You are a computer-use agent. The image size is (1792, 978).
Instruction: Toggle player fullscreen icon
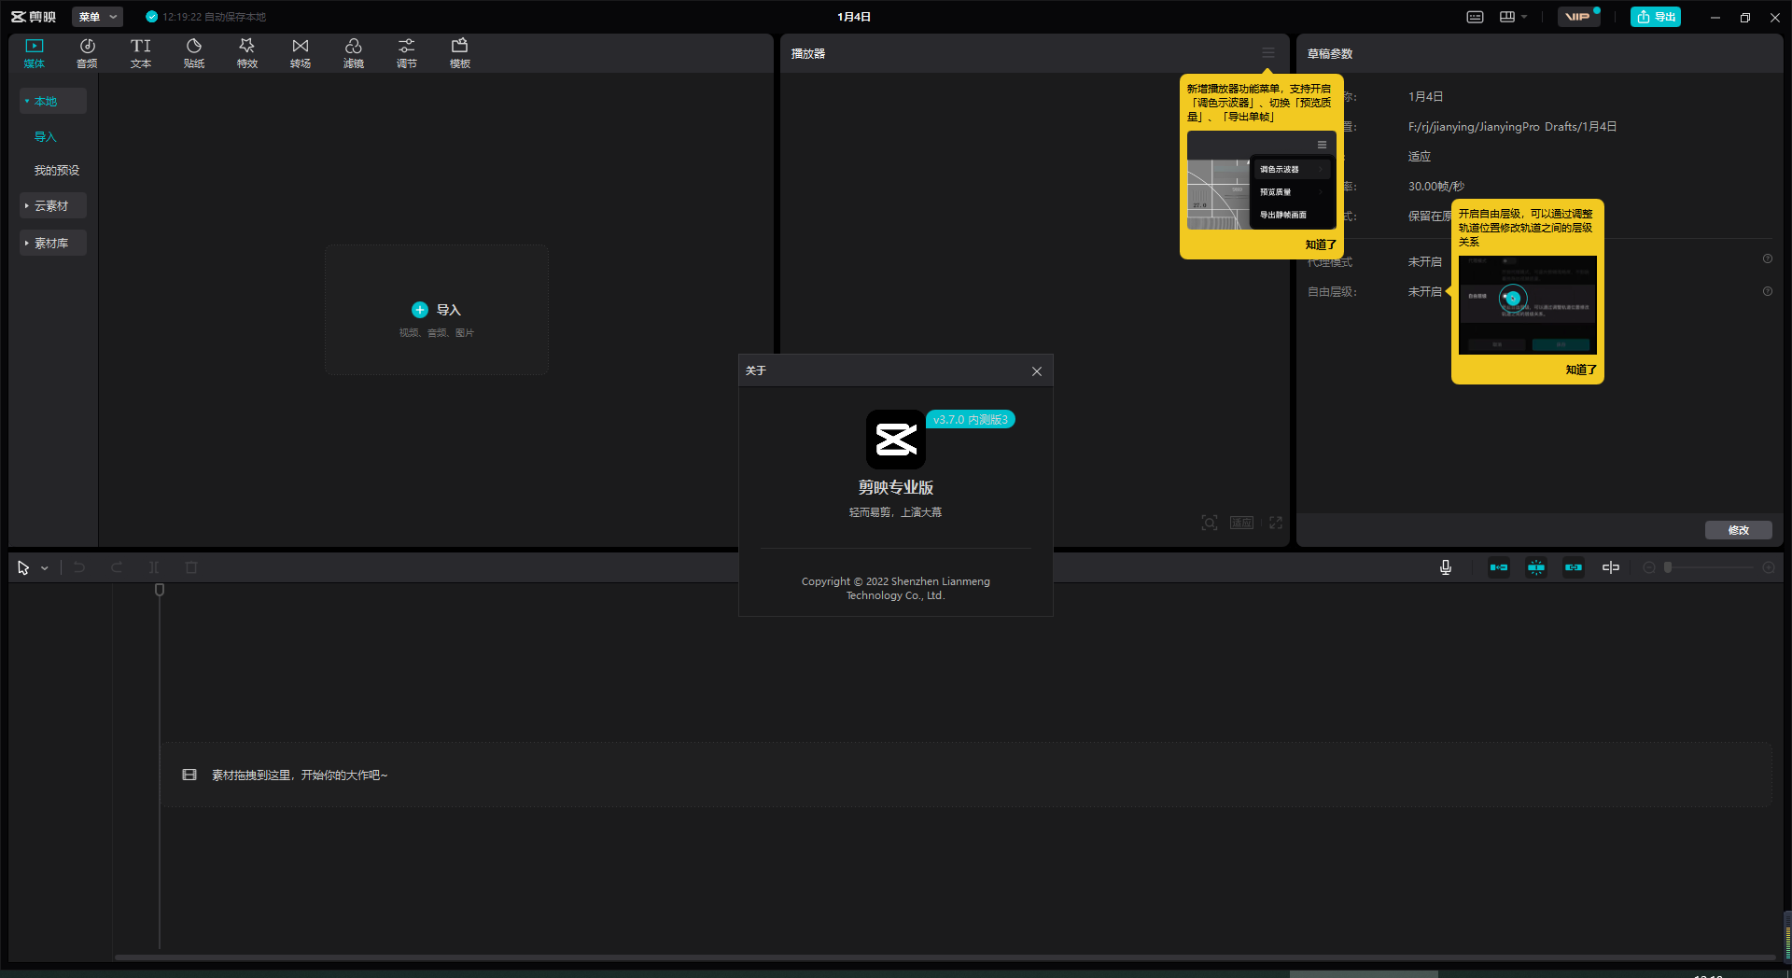pos(1276,523)
